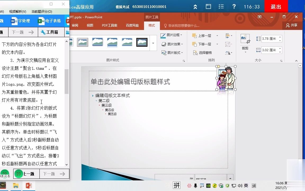Expand the 裁剪 crop options dropdown
This screenshot has width=305, height=191.
point(246,52)
